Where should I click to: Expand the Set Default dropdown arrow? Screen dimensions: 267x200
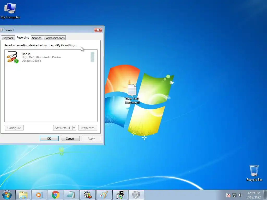tap(74, 128)
